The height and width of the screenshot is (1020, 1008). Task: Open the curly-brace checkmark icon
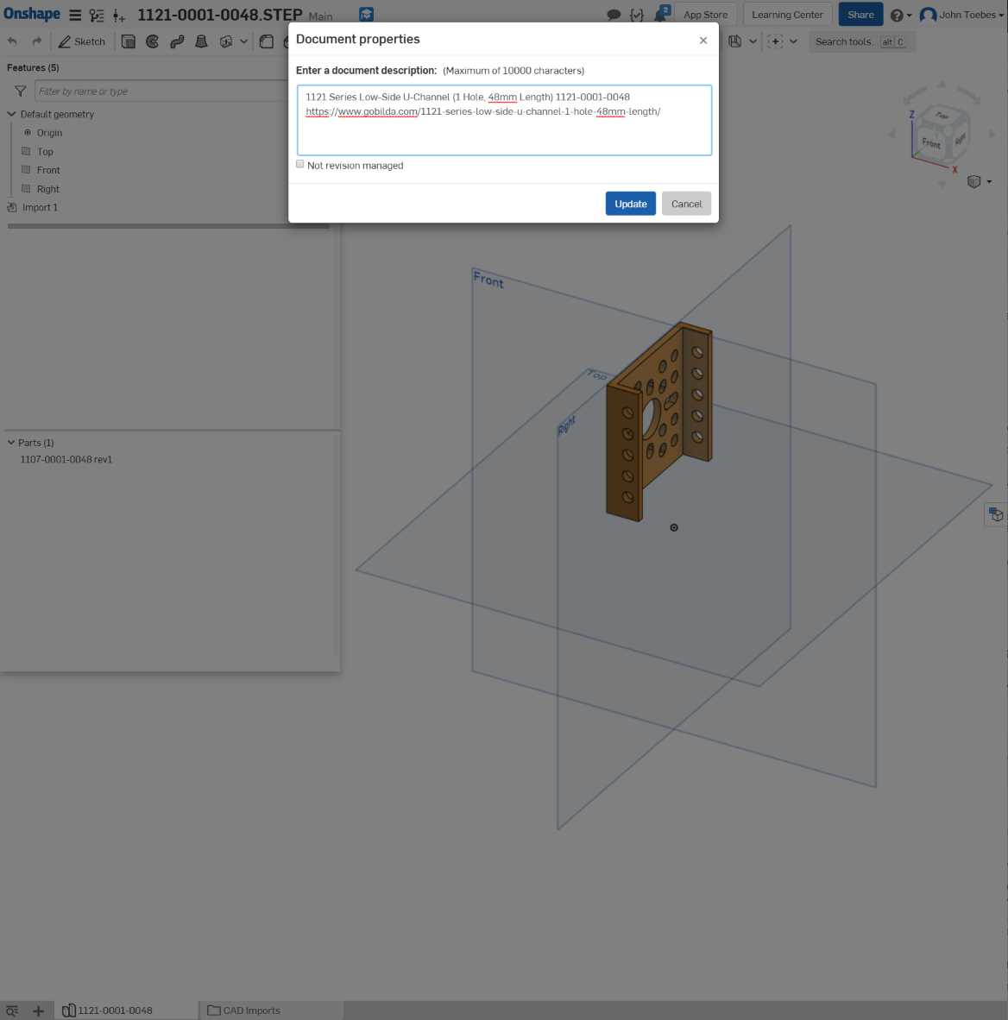[x=637, y=15]
